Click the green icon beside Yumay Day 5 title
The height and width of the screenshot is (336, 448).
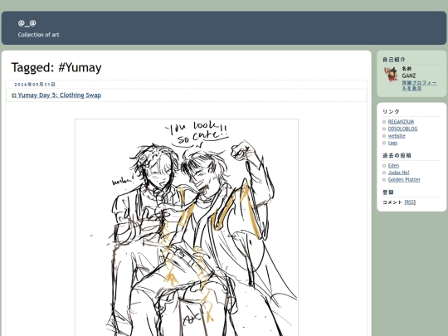(x=14, y=95)
